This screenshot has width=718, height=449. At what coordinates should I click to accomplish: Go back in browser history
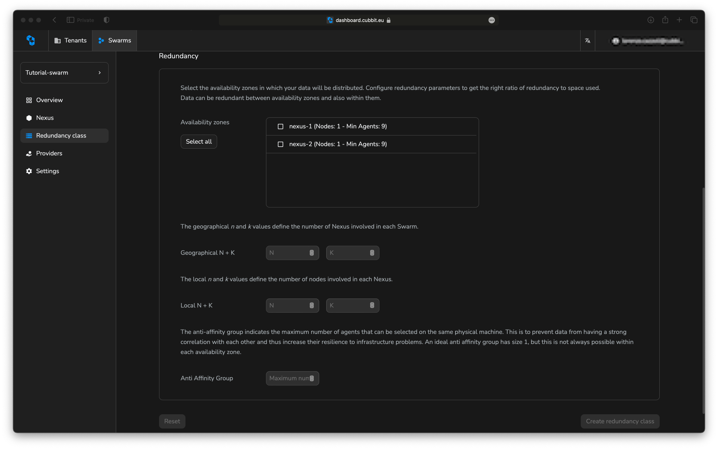pyautogui.click(x=54, y=20)
